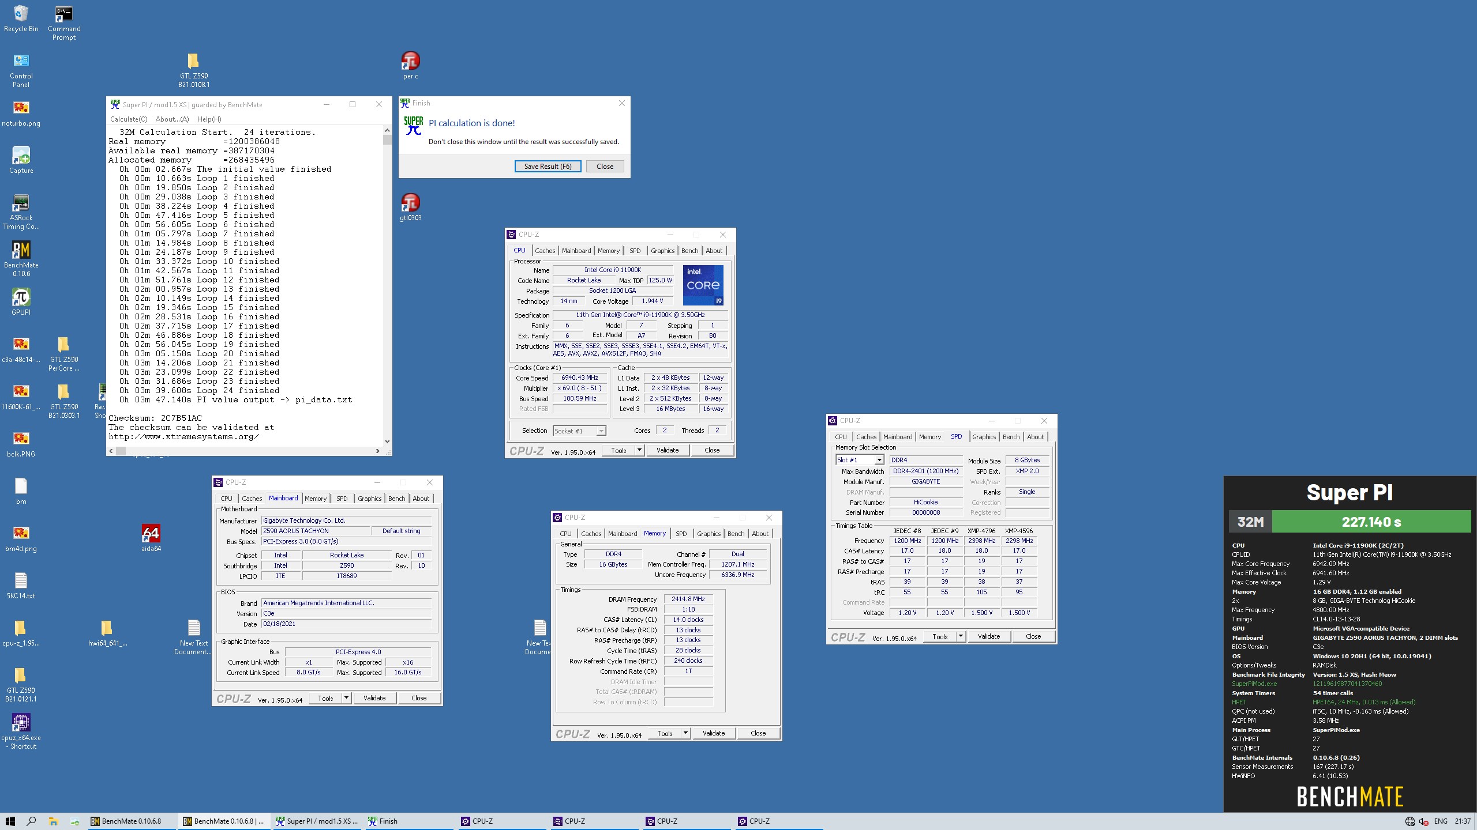Open the Calculate(C) menu in Super PI
1477x830 pixels.
pos(129,119)
